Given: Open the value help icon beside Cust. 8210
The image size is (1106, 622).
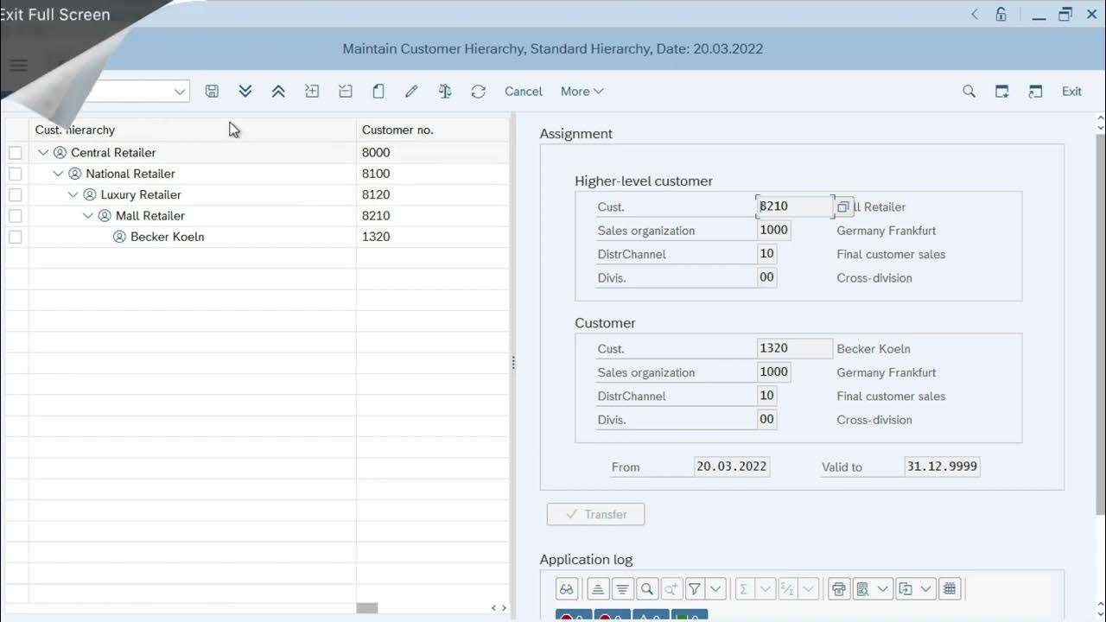Looking at the screenshot, I should [842, 207].
